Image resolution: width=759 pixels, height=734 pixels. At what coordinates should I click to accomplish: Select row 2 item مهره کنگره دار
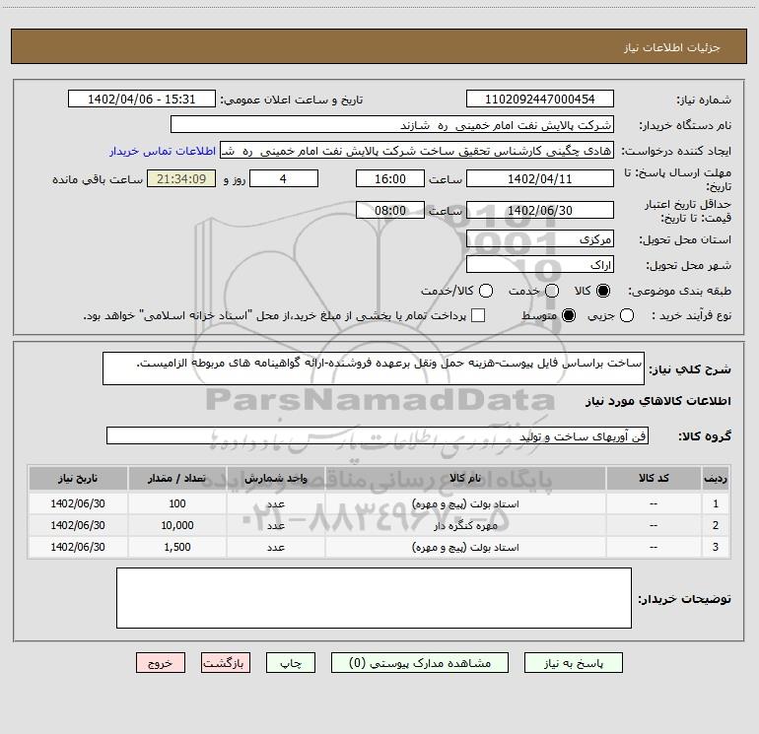(x=465, y=525)
